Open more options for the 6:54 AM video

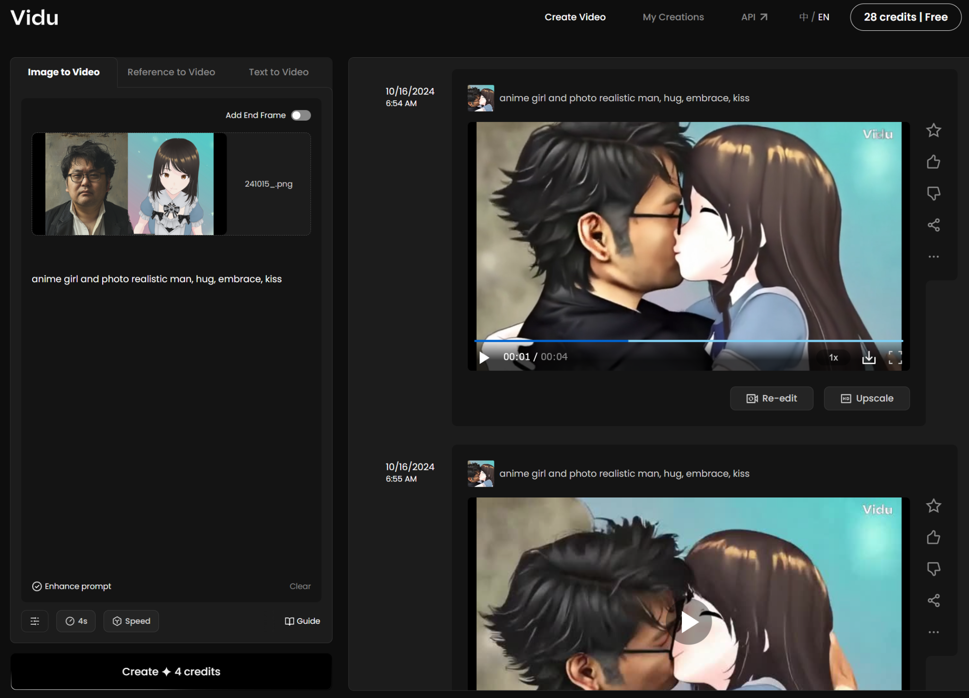click(933, 257)
